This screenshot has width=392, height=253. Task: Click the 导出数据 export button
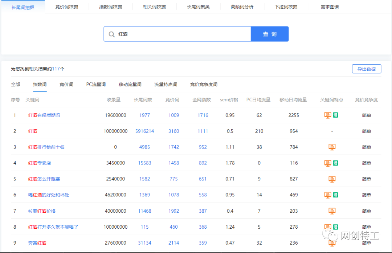367,69
